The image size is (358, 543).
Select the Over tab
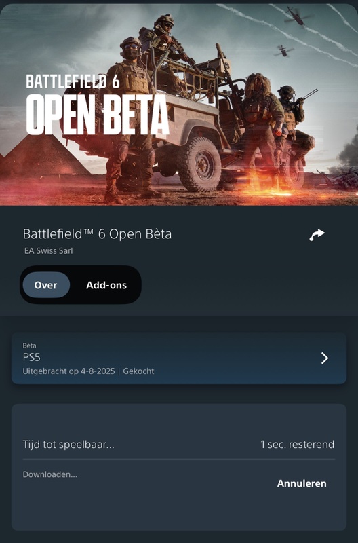point(46,285)
